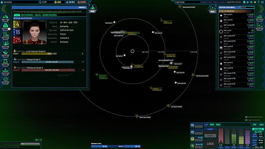
Task: Open the MAIL panel icon
Action: [5, 27]
